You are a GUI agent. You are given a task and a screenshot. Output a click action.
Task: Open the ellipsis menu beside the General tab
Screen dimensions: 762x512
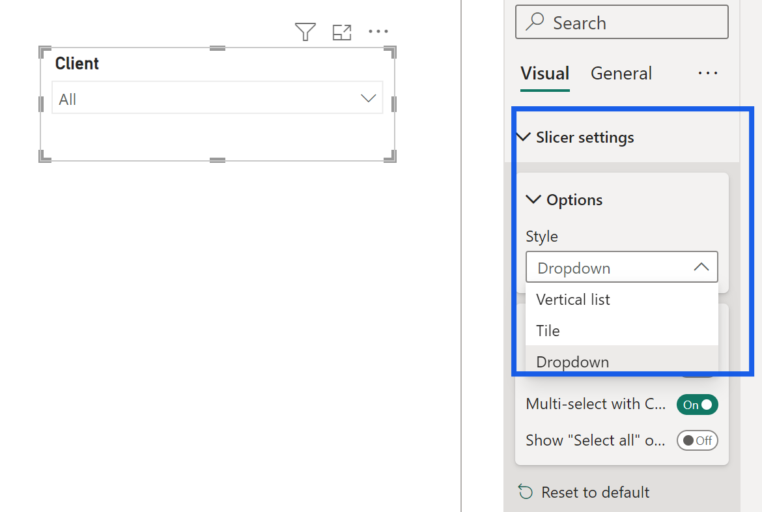pyautogui.click(x=707, y=74)
